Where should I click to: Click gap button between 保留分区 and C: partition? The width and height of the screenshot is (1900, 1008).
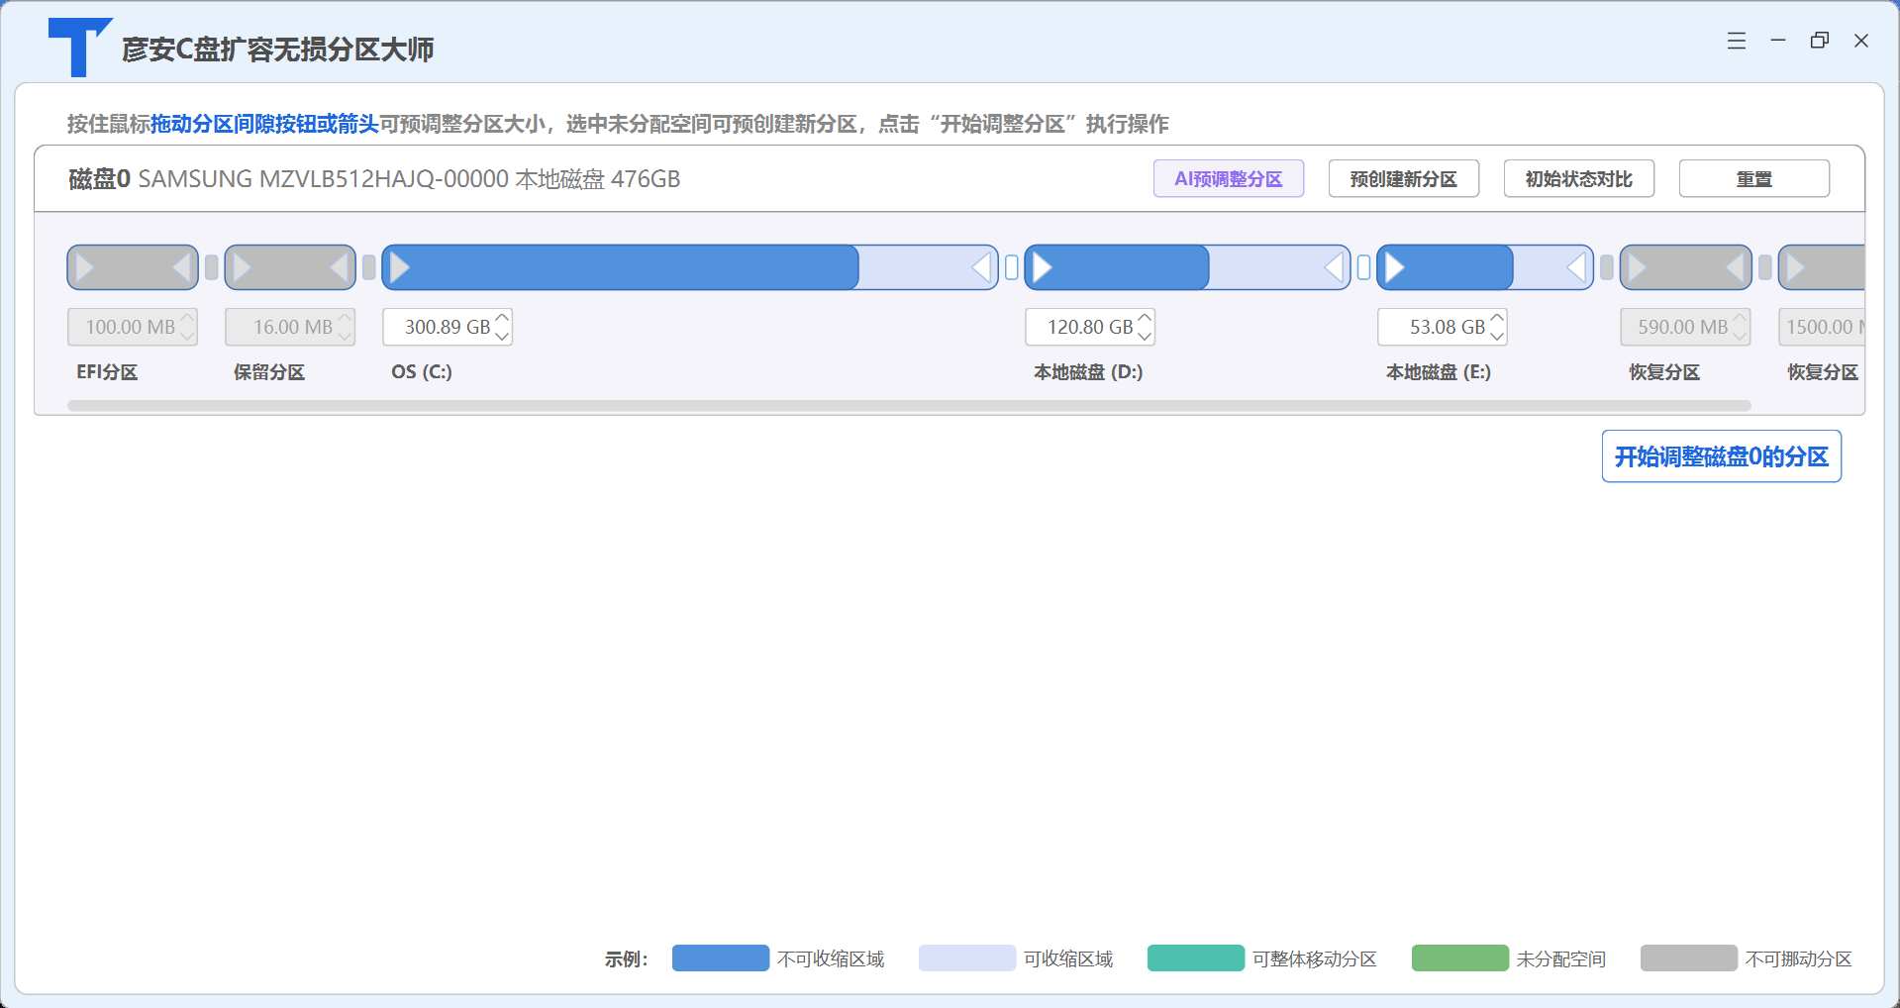click(x=368, y=267)
